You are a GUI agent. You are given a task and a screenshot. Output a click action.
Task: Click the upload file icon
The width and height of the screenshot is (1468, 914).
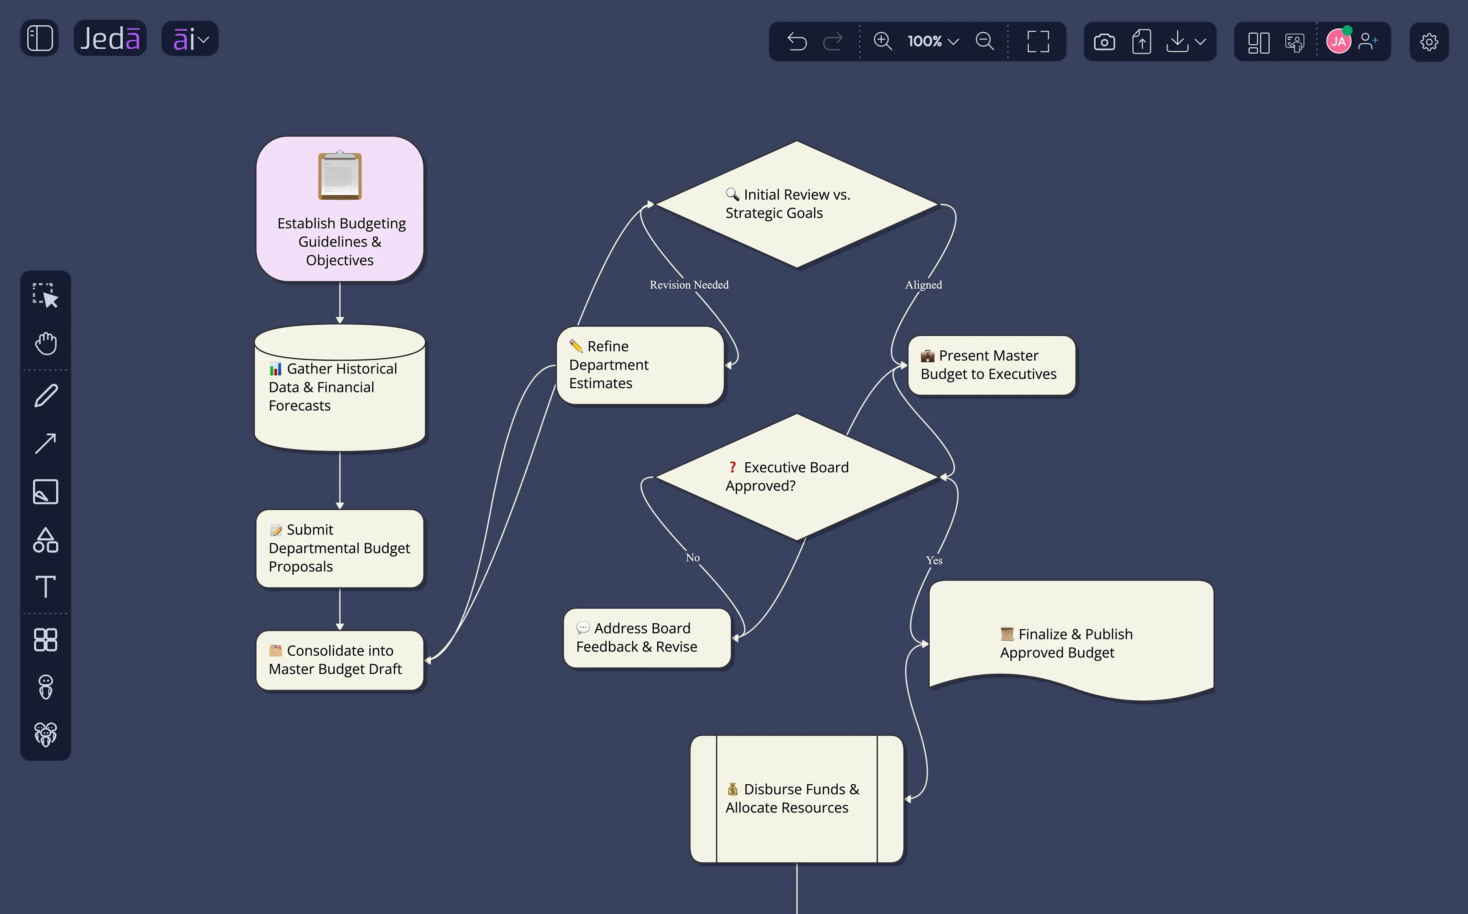[1141, 42]
